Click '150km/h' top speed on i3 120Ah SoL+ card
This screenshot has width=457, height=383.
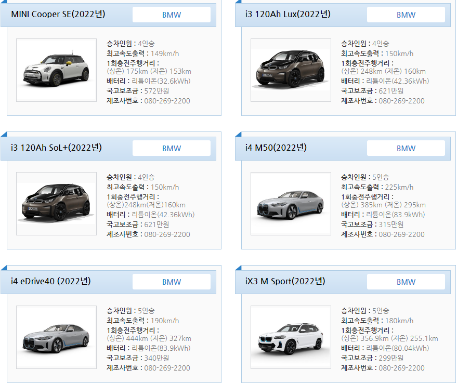pyautogui.click(x=165, y=187)
